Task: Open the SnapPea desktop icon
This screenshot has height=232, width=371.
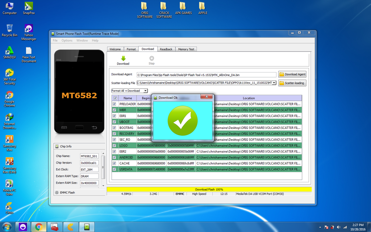Action: point(29,7)
